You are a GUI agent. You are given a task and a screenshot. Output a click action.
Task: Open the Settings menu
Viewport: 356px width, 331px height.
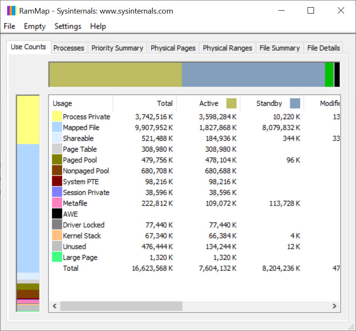click(x=67, y=26)
